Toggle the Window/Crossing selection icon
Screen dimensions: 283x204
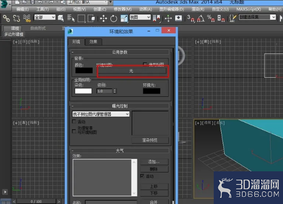tap(91, 18)
